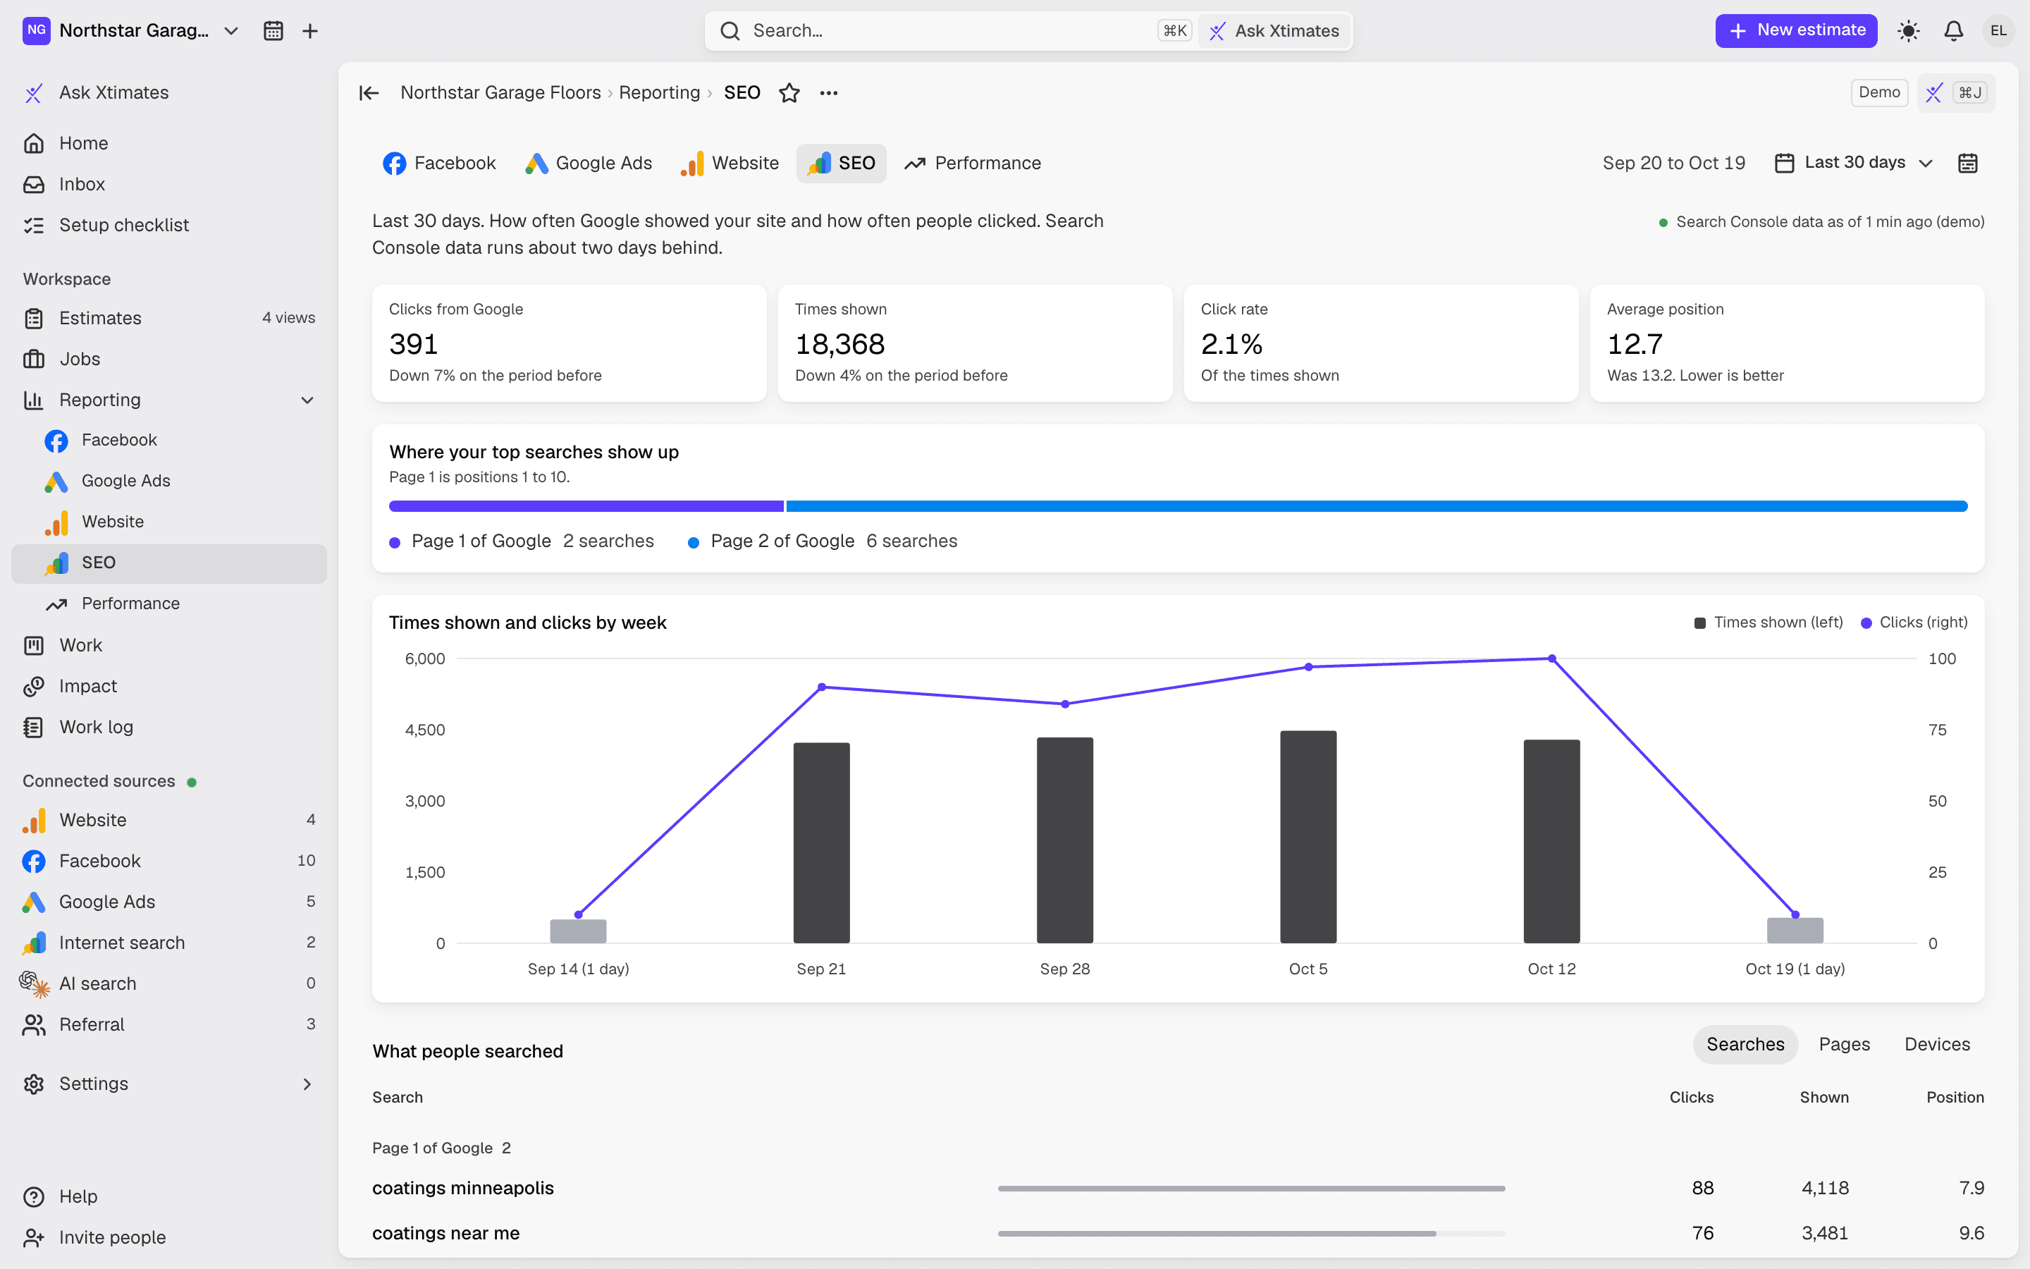
Task: Switch to the Pages table tab
Action: (x=1844, y=1045)
